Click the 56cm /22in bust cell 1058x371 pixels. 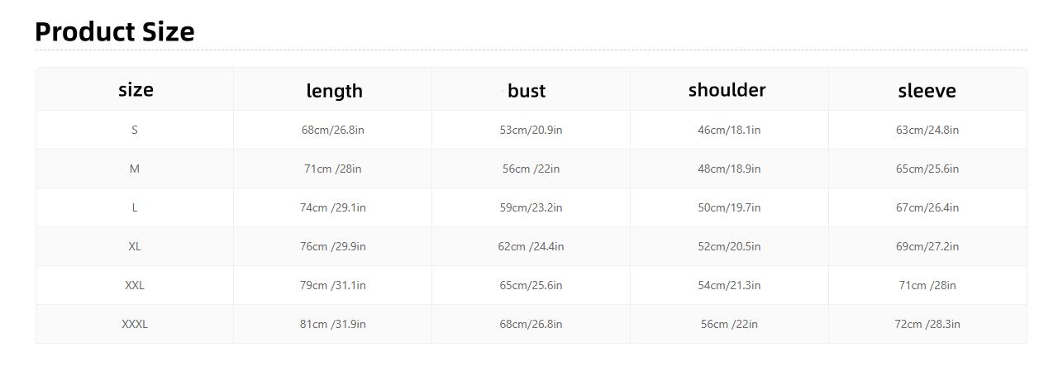531,169
